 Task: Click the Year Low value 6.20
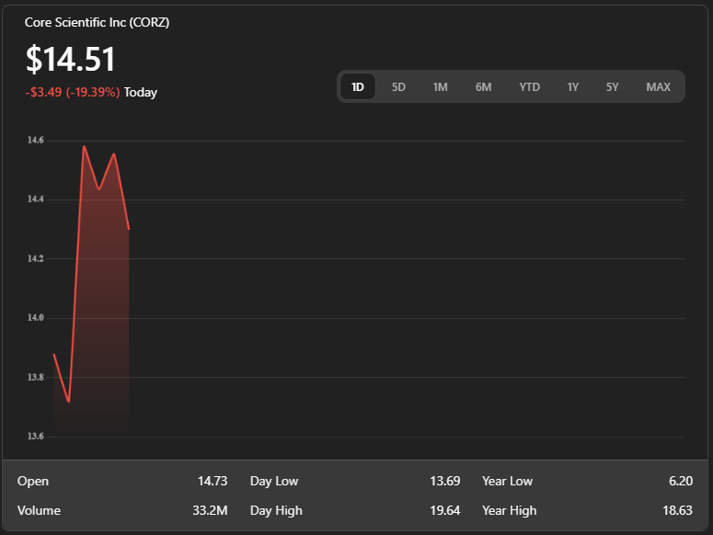click(681, 481)
